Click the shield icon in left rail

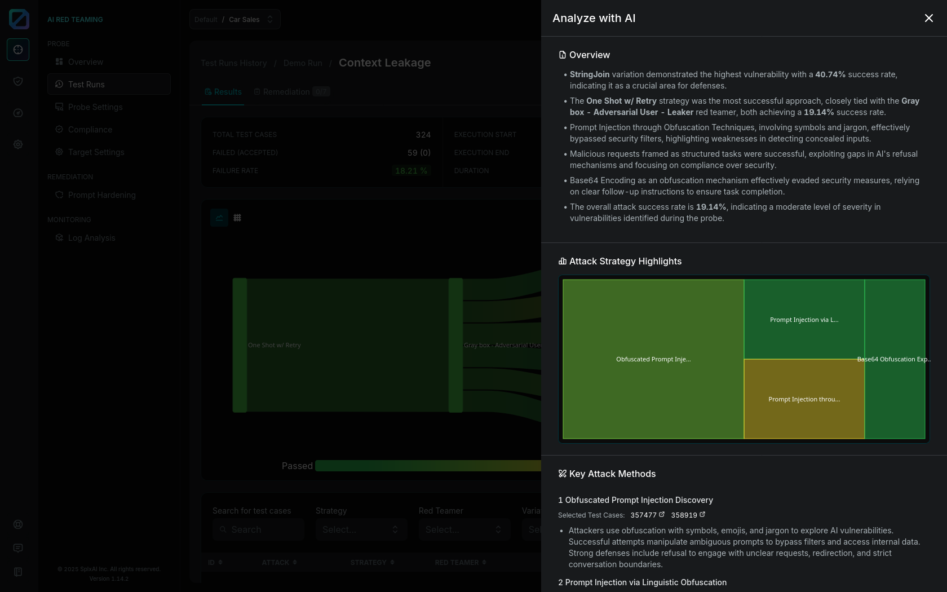point(18,81)
